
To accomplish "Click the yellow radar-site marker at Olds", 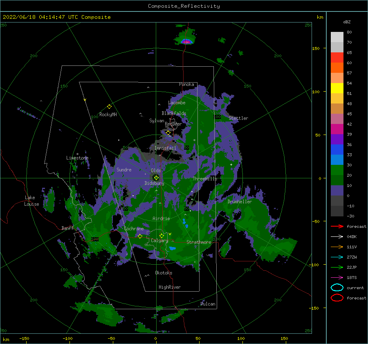I will (156, 178).
